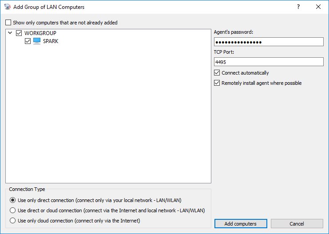Click the app icon in title bar
Screen dimensions: 329x234
pos(8,7)
